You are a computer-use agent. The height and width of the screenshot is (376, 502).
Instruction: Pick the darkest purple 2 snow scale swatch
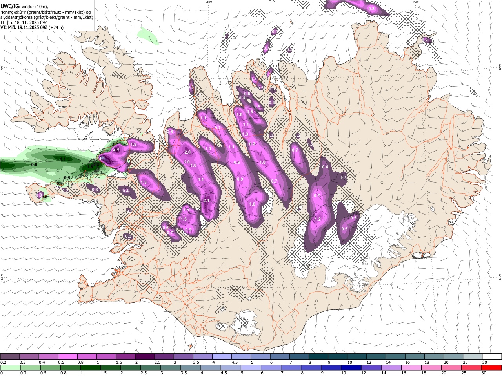[144, 357]
